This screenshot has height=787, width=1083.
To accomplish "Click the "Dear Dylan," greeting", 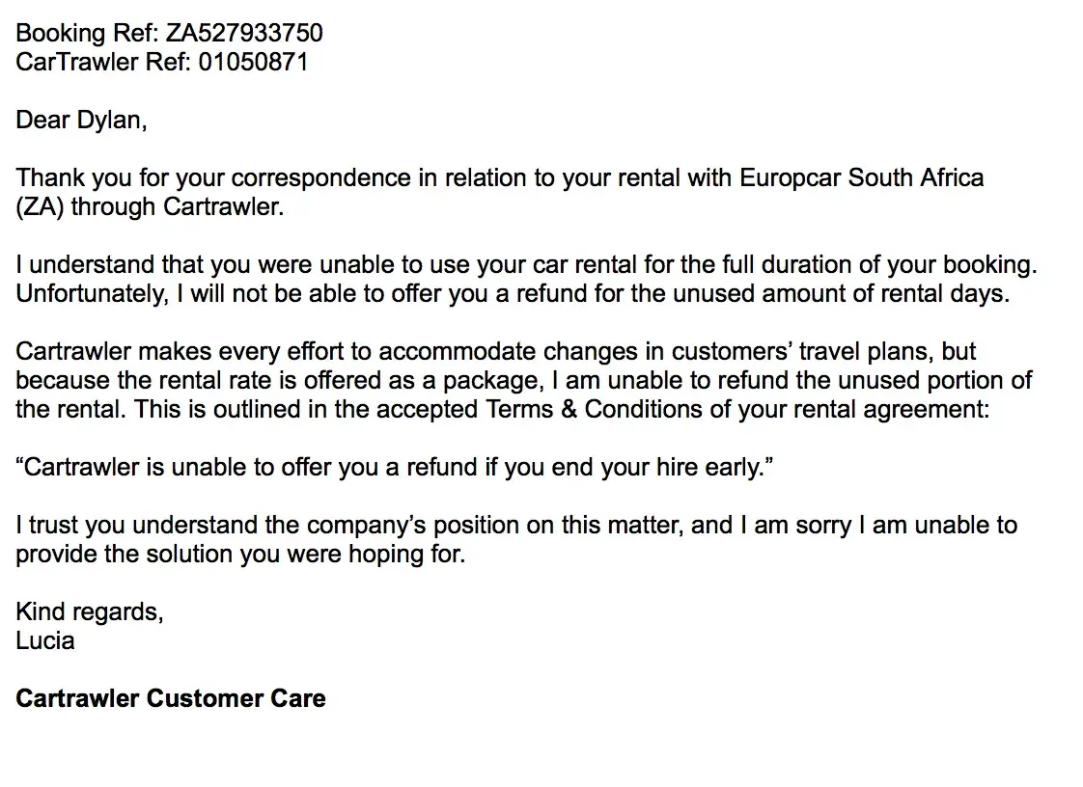I will [x=81, y=121].
